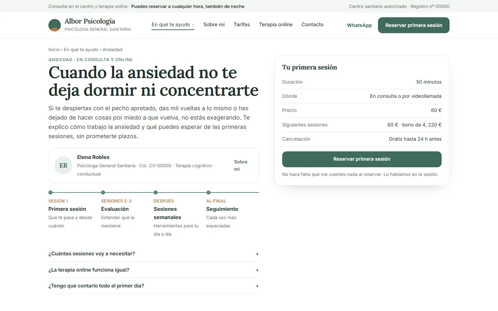The image size is (498, 311).
Task: Click "Centro sanitario autorizado" registry text
Action: coord(399,6)
